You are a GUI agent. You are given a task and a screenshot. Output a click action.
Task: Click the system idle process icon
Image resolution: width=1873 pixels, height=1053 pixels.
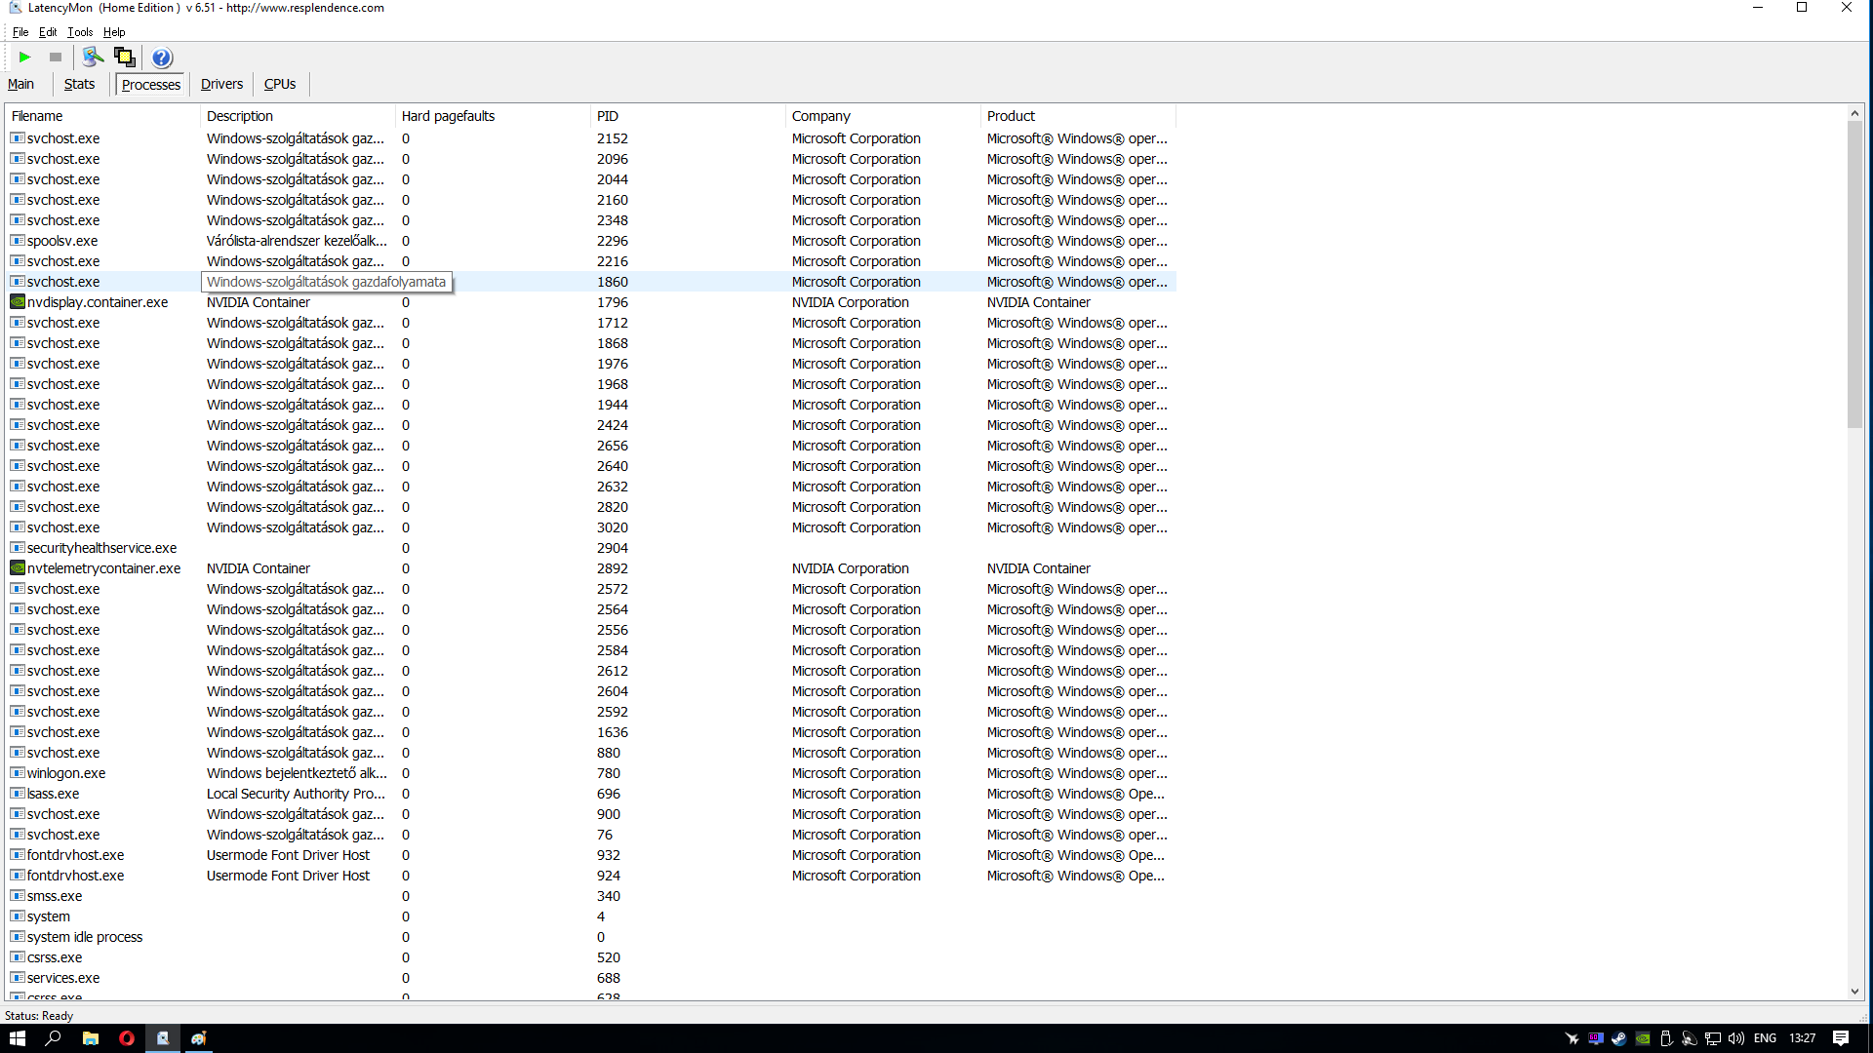point(18,937)
